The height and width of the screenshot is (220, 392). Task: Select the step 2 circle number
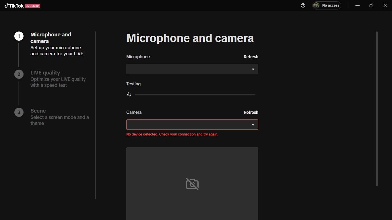click(19, 74)
